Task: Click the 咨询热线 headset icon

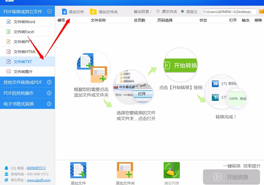Action: pos(6,174)
